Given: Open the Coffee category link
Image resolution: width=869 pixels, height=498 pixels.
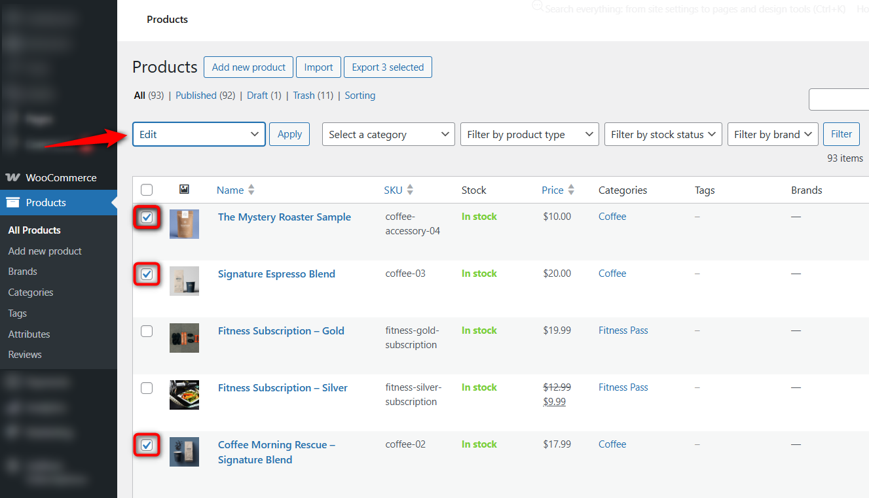Looking at the screenshot, I should coord(612,216).
